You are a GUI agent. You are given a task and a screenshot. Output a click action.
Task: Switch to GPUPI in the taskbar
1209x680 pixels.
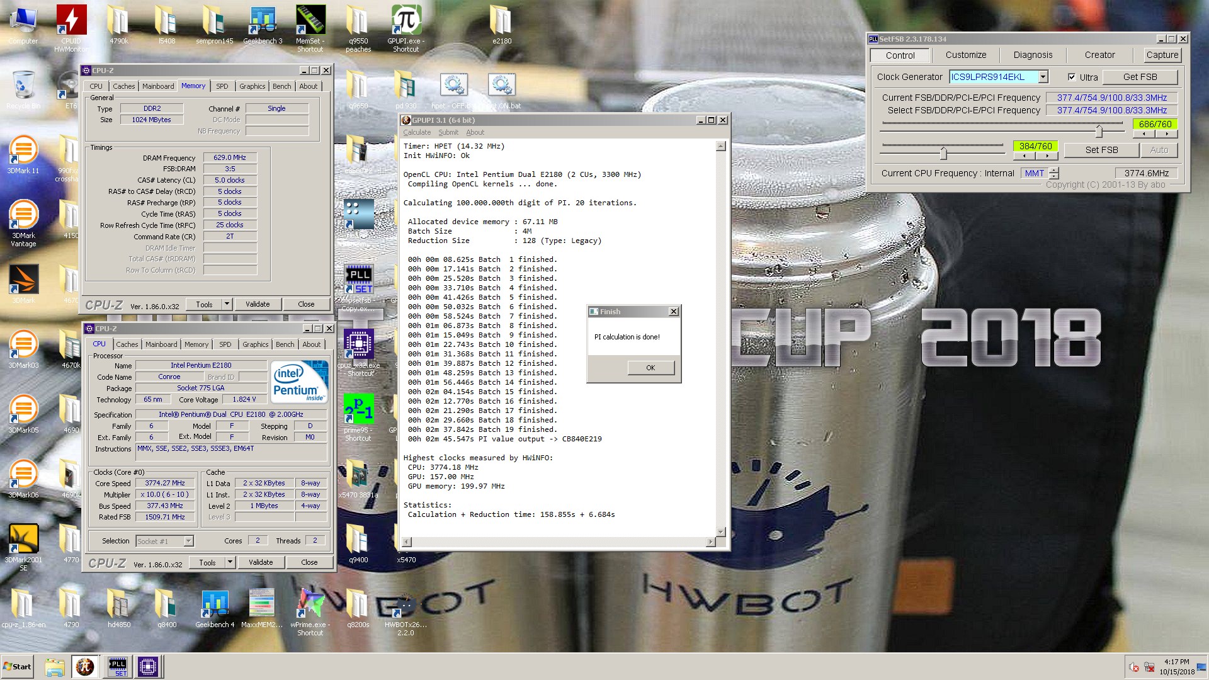click(x=85, y=666)
